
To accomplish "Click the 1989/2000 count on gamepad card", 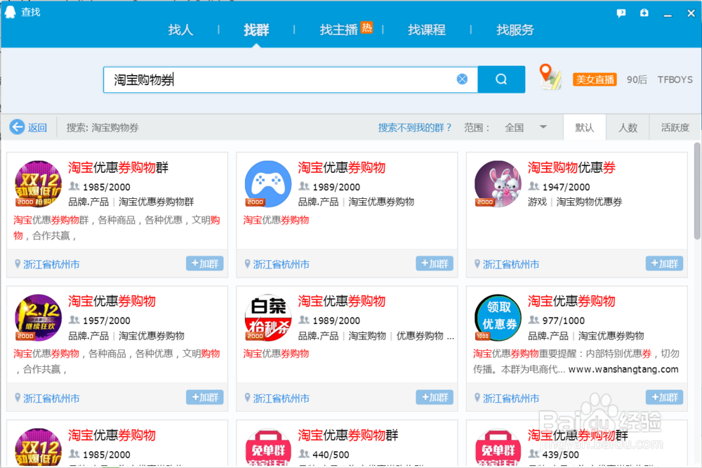I will 336,187.
